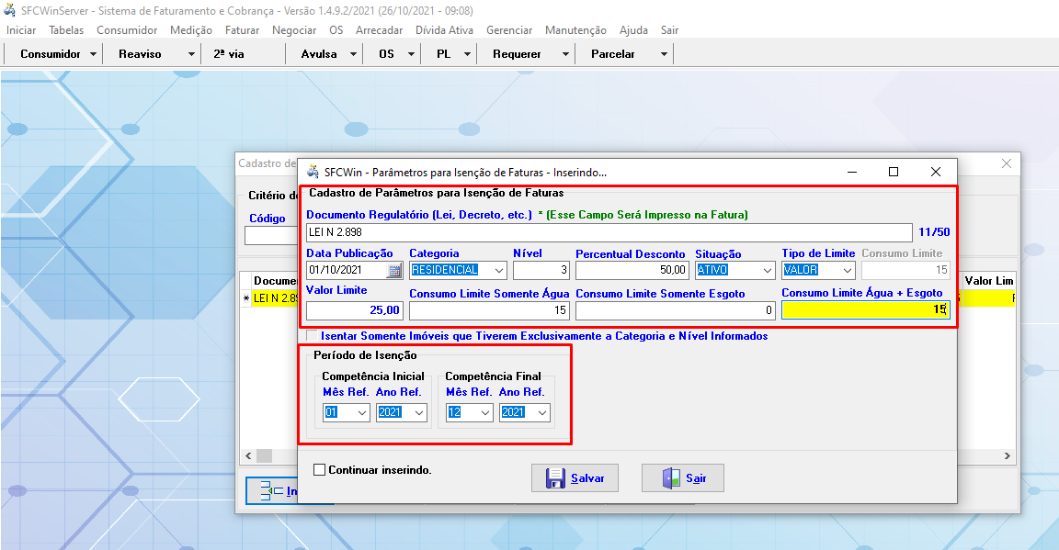Open the Tipo de Limite dropdown
Image resolution: width=1059 pixels, height=550 pixels.
[847, 271]
